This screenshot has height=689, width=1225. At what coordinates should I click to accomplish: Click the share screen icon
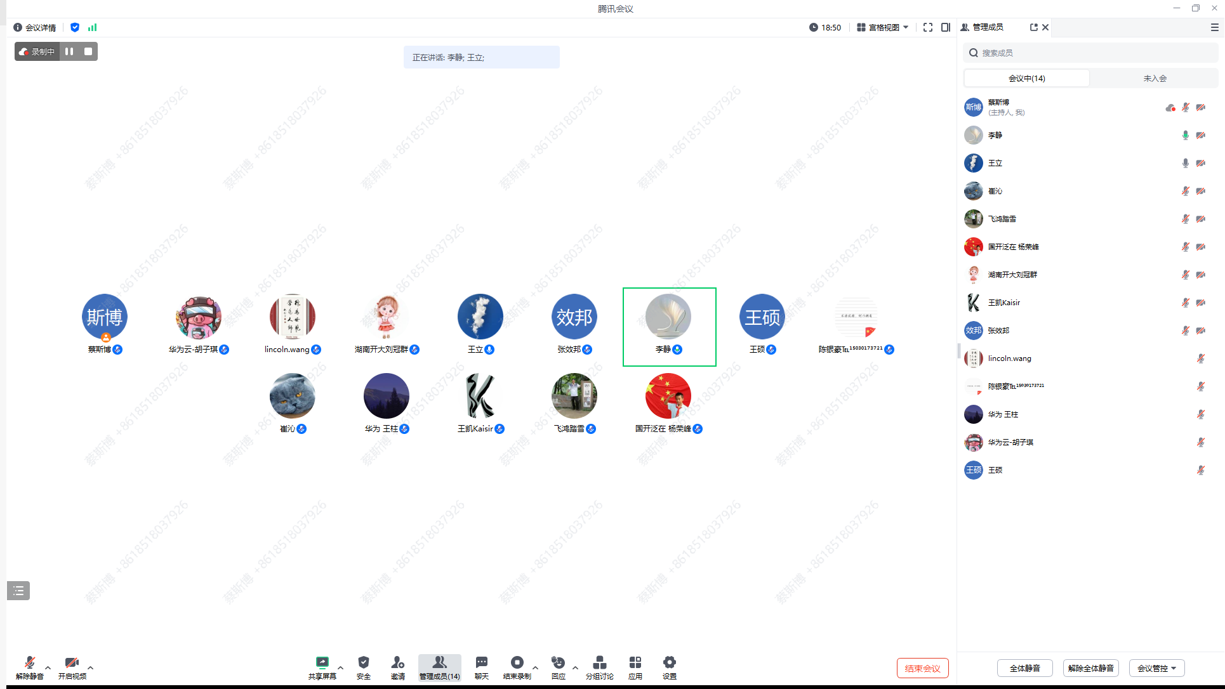tap(322, 663)
